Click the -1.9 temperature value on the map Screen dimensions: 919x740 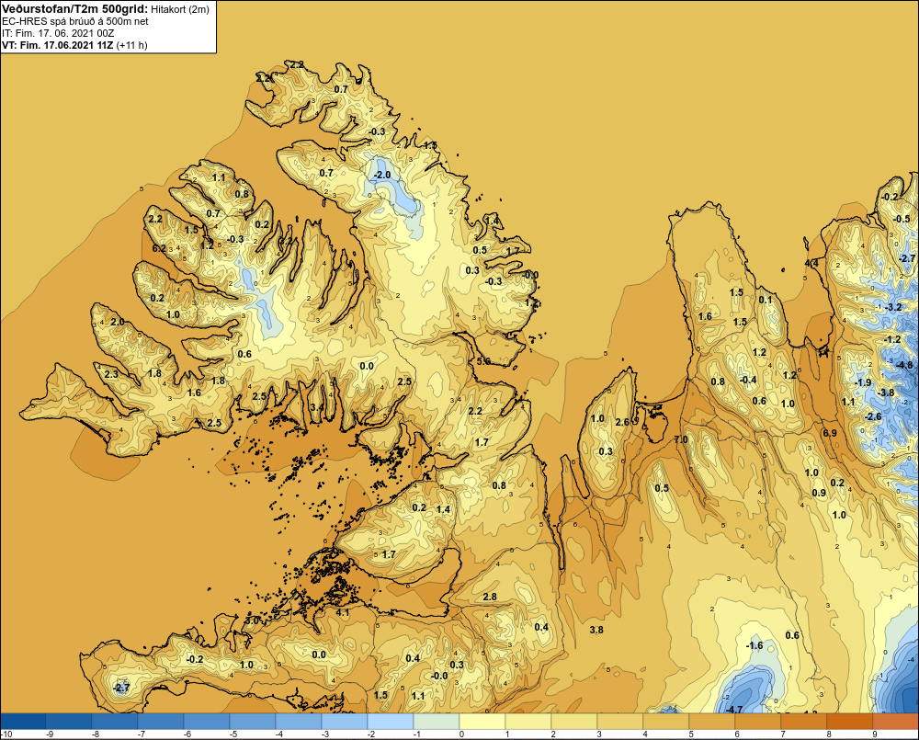(863, 382)
